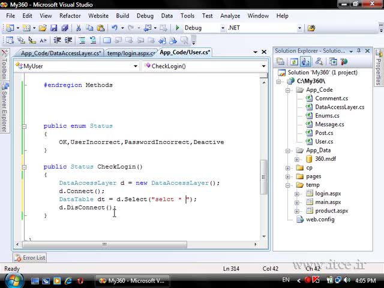Viewport: 384px width, 288px height.
Task: Open the .NET platform dropdown
Action: pyautogui.click(x=299, y=28)
